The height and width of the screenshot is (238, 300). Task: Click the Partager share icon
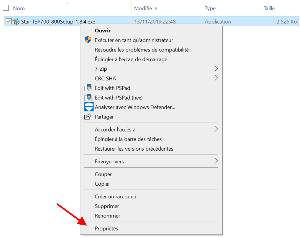(88, 117)
